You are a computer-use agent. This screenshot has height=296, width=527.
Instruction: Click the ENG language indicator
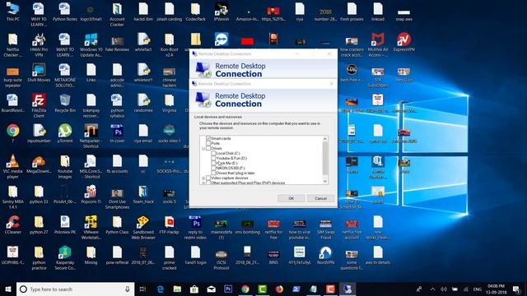pyautogui.click(x=478, y=289)
